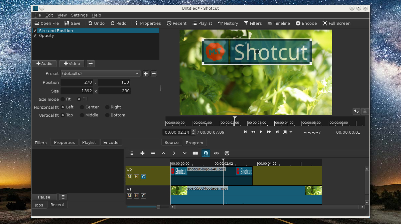The image size is (401, 224).
Task: Toggle the snap magnet in the timeline toolbar
Action: (x=206, y=153)
